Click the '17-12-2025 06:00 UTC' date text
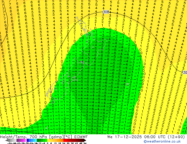 (140, 137)
